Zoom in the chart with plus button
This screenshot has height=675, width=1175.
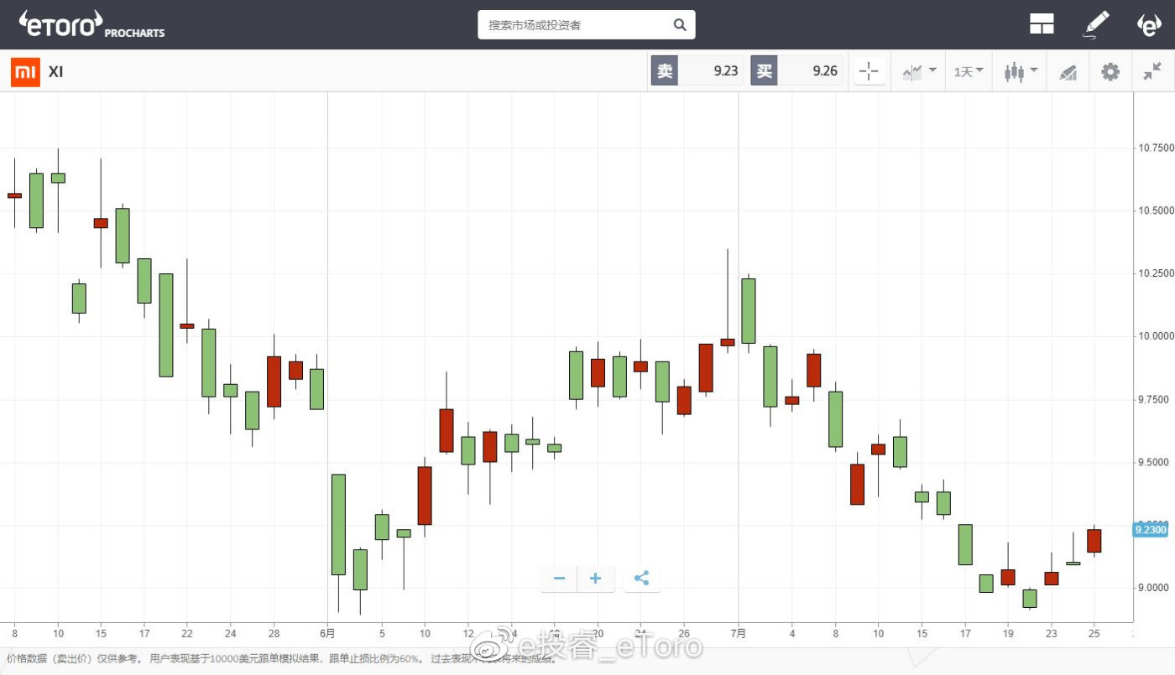coord(595,579)
